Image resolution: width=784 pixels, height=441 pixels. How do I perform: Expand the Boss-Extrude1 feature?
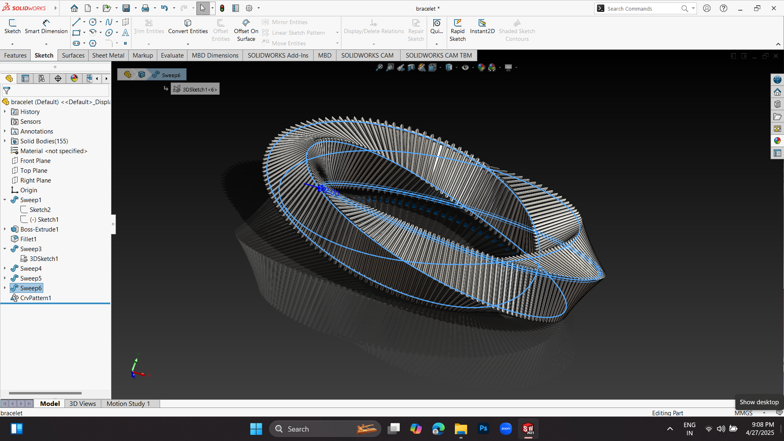click(x=5, y=229)
